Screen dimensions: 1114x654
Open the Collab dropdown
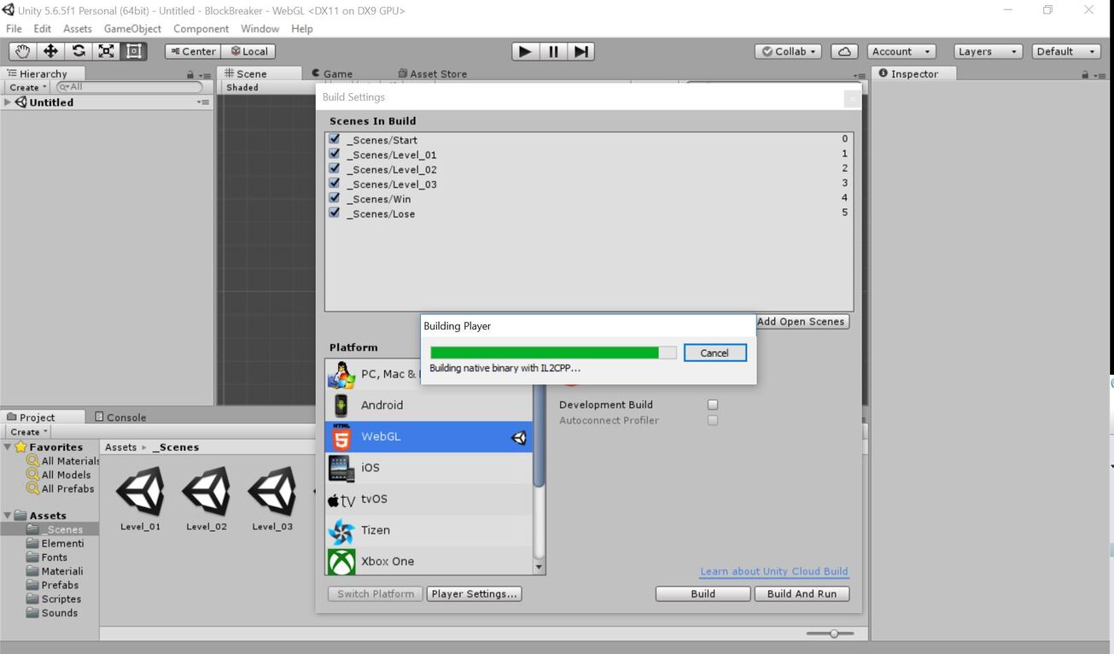(x=786, y=51)
